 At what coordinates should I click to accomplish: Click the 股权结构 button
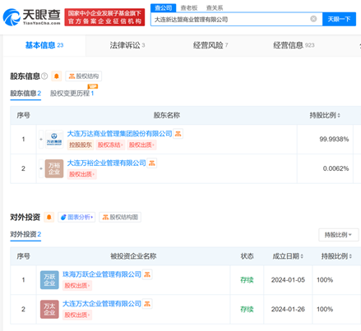click(x=84, y=76)
